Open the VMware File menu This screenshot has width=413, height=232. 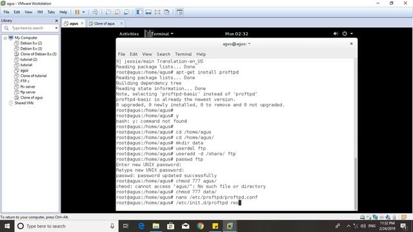(x=6, y=12)
